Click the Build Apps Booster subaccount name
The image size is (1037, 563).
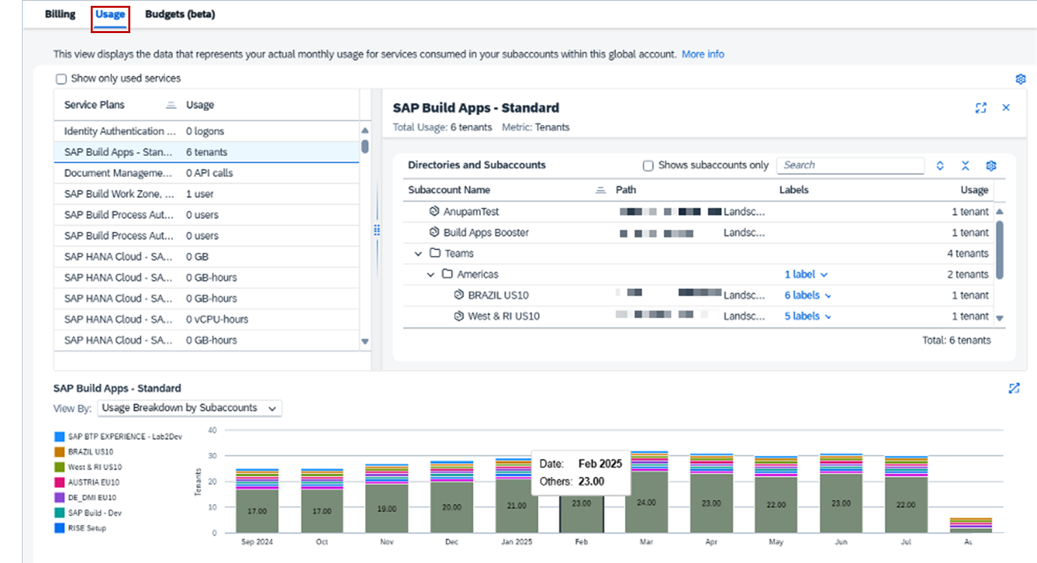pos(486,233)
